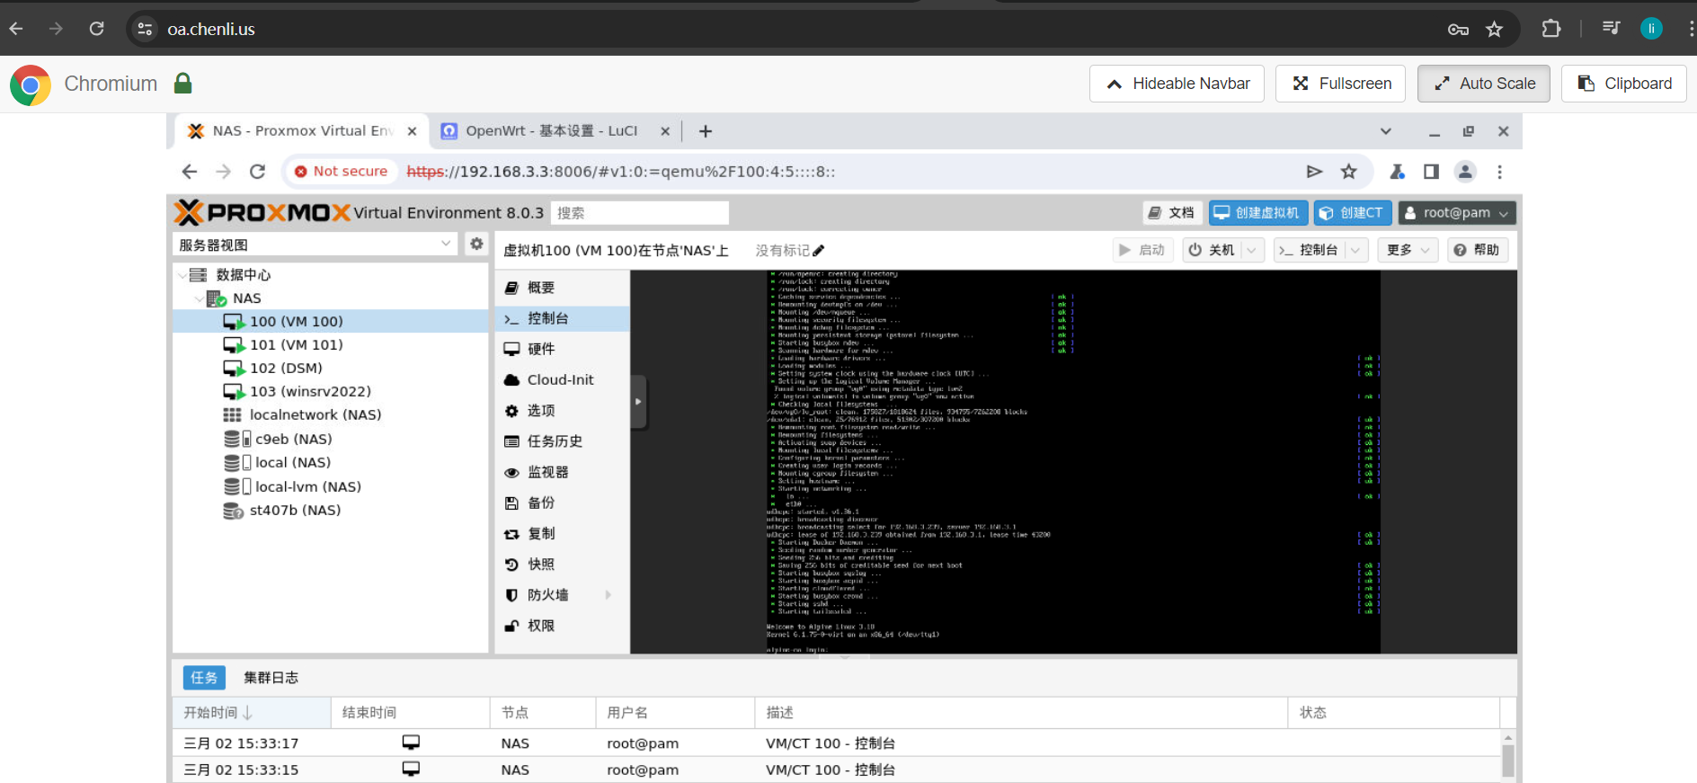Screen dimensions: 1697x783
Task: Select the 102 (DSM) virtual machine
Action: click(x=330, y=368)
